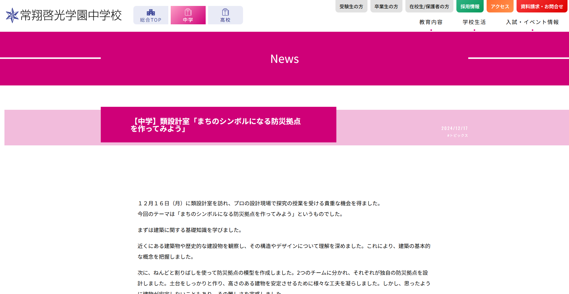Click the star emblem school logo

pos(12,15)
